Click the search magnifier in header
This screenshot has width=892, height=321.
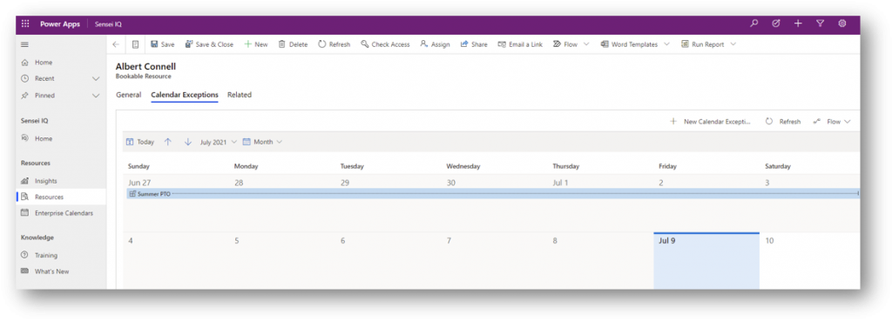click(754, 23)
